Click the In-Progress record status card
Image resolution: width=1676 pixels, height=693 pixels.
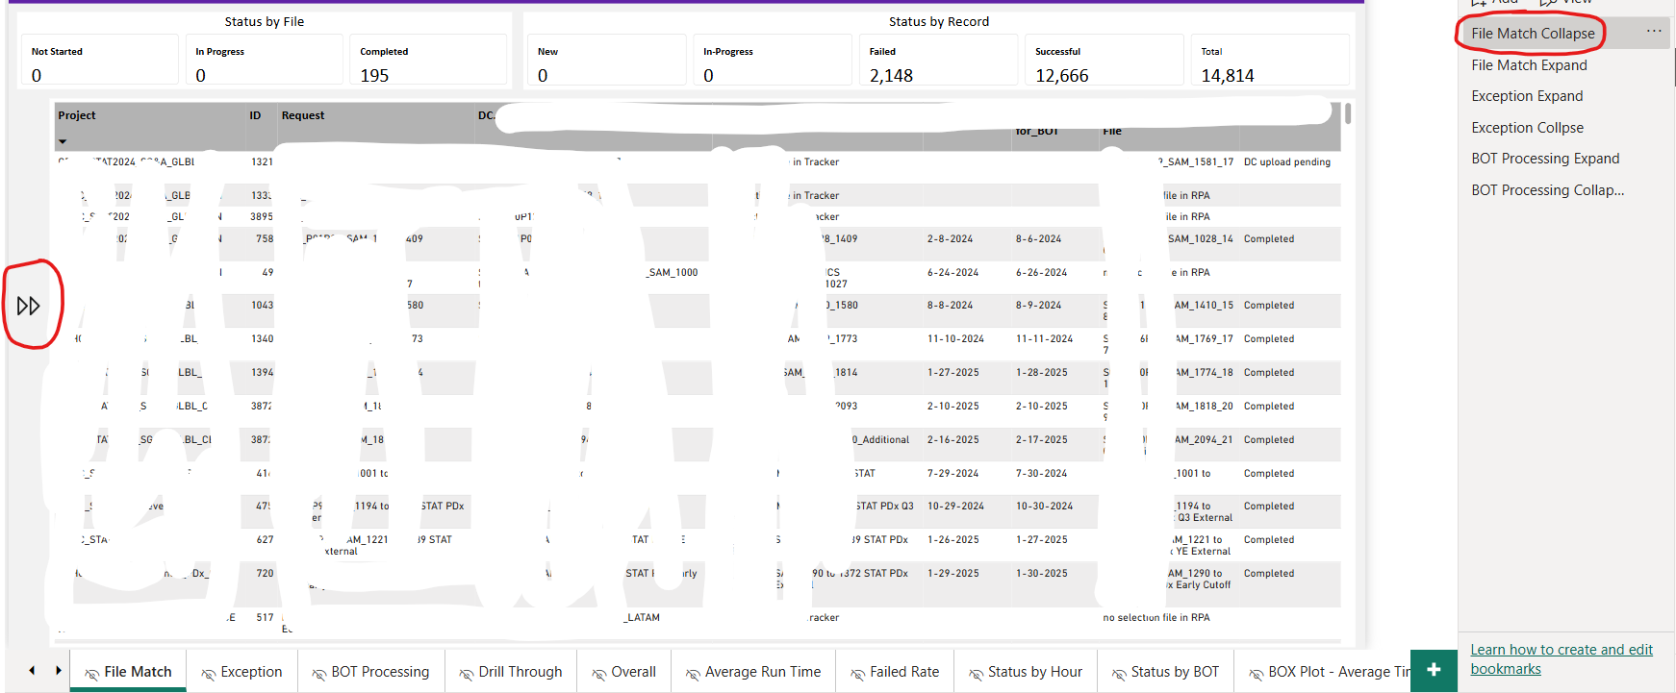click(x=773, y=60)
